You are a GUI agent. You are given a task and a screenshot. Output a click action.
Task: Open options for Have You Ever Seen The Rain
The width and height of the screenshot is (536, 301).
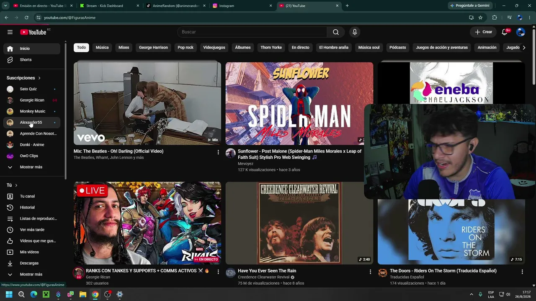[370, 272]
